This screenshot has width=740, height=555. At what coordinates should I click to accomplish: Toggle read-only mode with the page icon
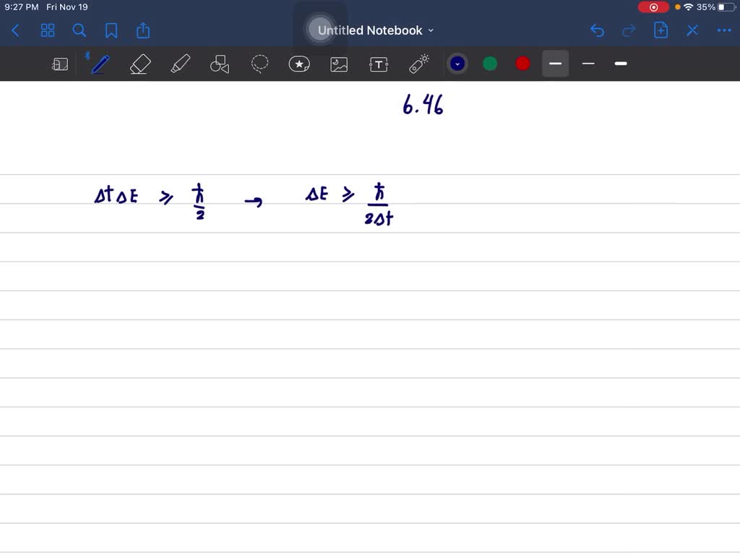(x=60, y=64)
